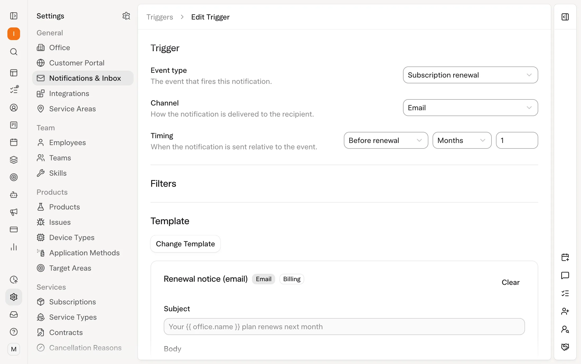Image resolution: width=581 pixels, height=364 pixels.
Task: Open Customer Portal settings
Action: [x=83, y=63]
